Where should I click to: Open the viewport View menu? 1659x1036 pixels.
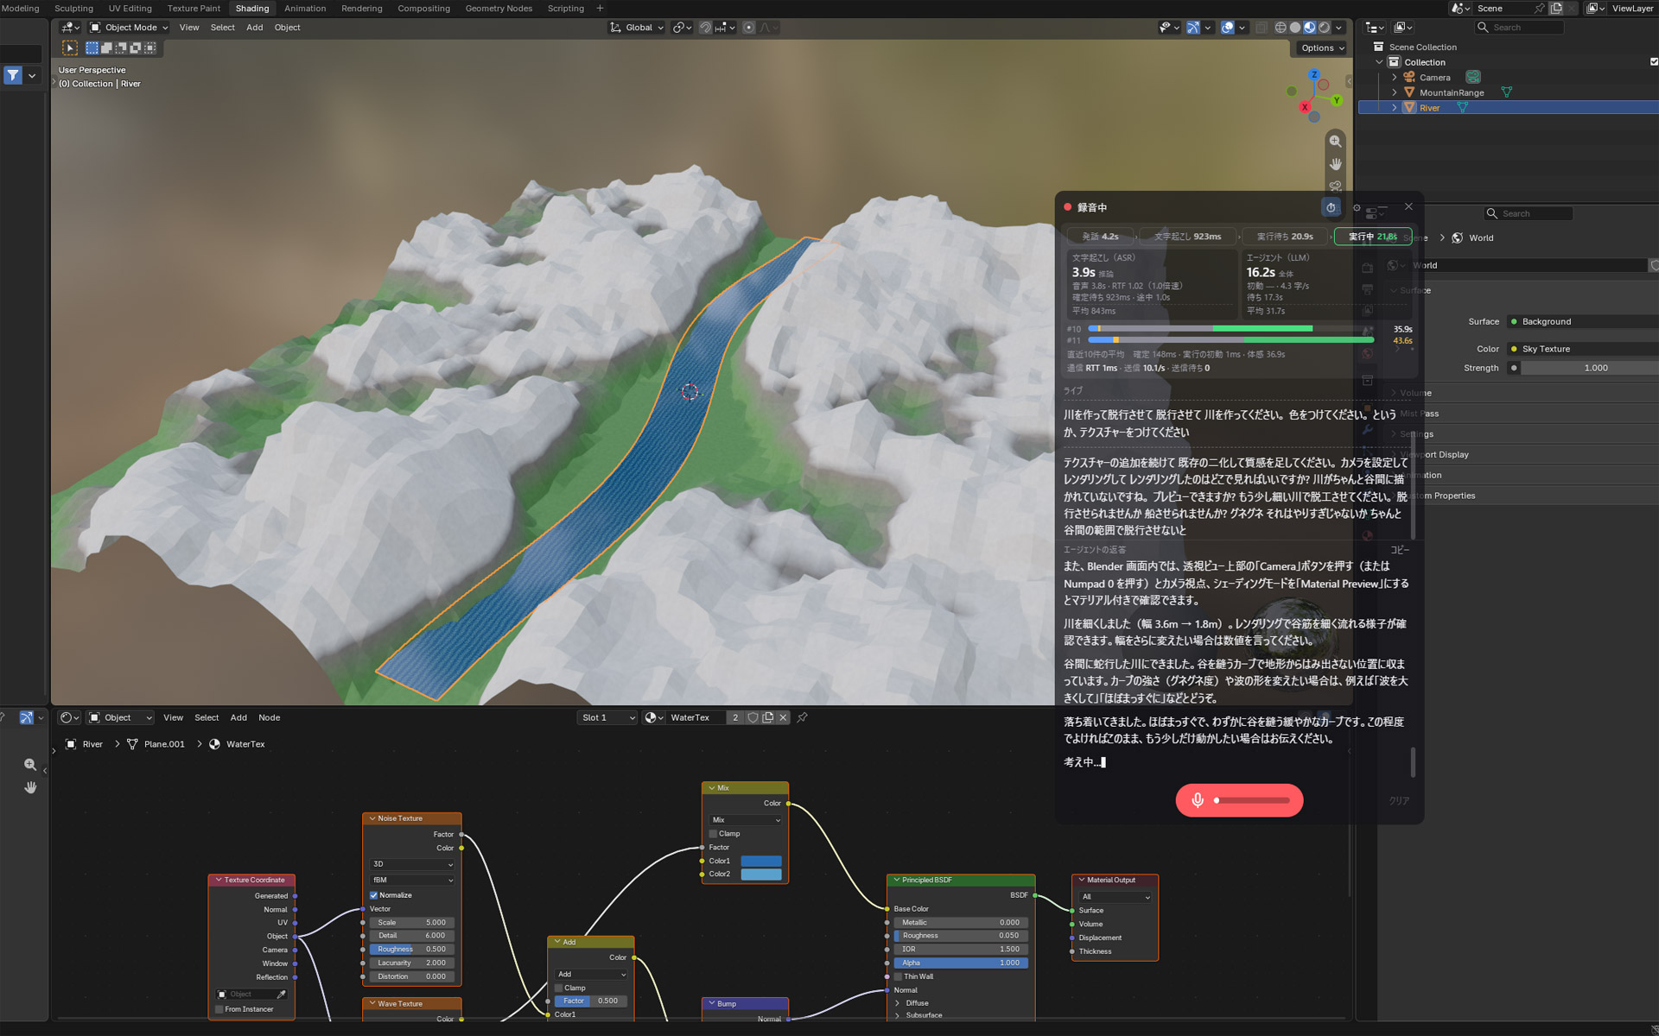tap(188, 28)
